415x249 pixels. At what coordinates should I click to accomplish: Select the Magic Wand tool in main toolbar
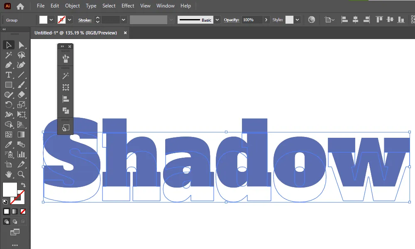(x=8, y=55)
